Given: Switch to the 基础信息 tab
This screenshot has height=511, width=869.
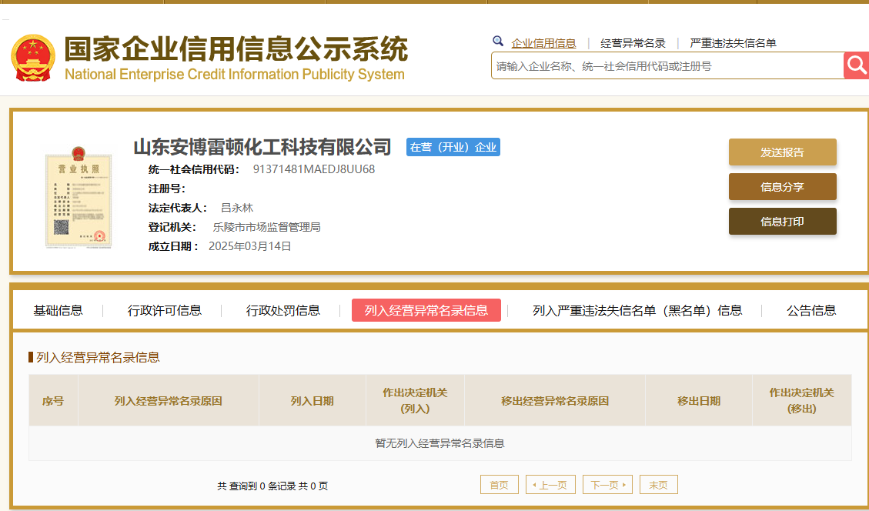Looking at the screenshot, I should click(x=58, y=310).
